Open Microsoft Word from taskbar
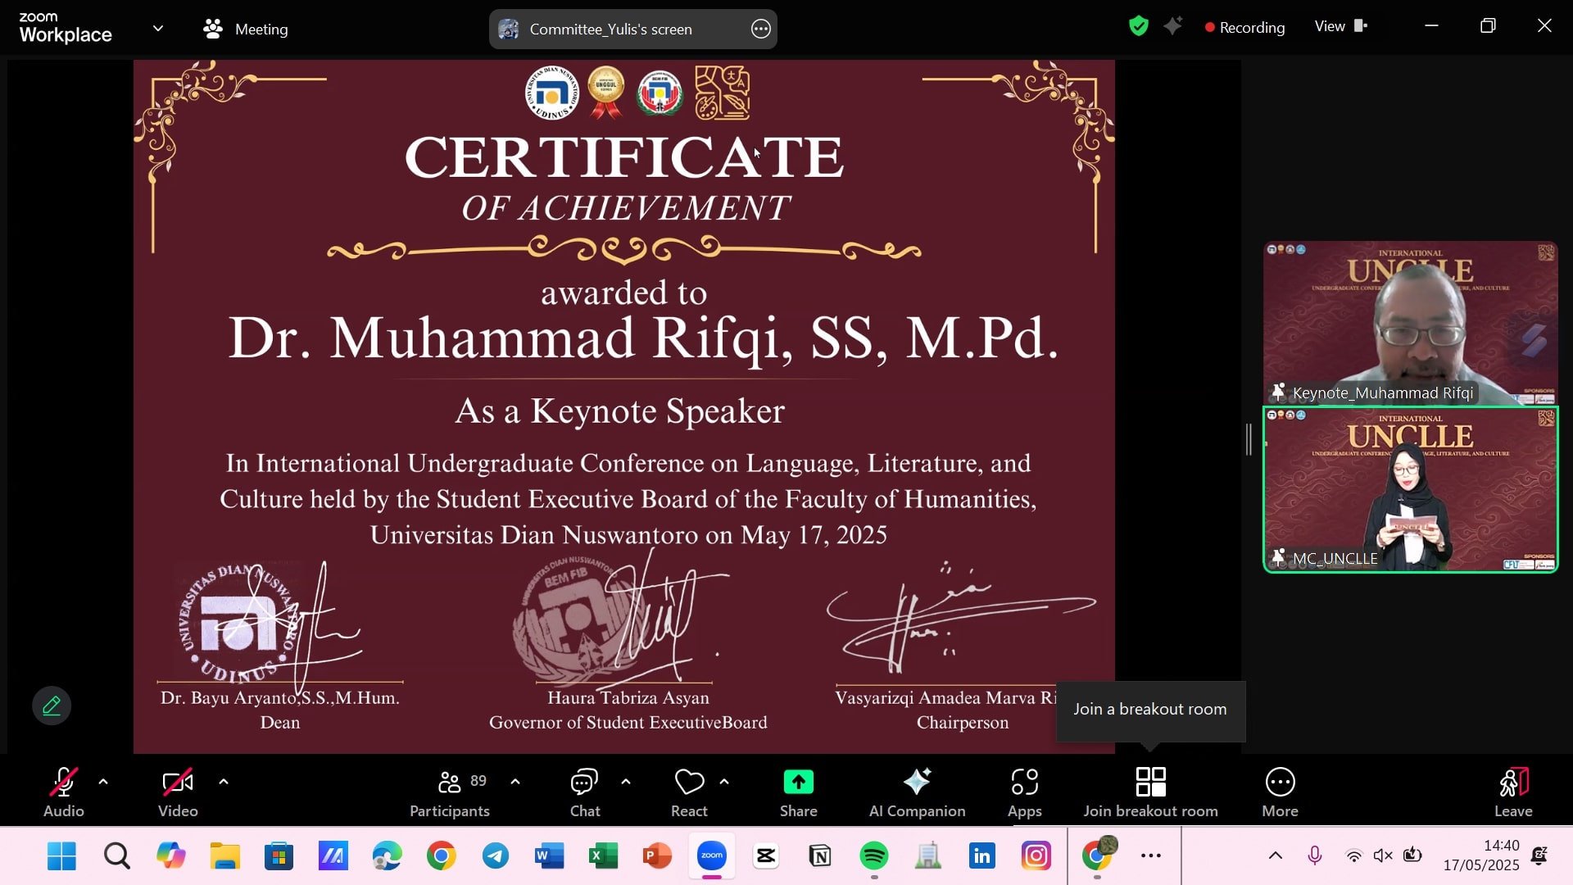This screenshot has height=885, width=1573. point(549,856)
